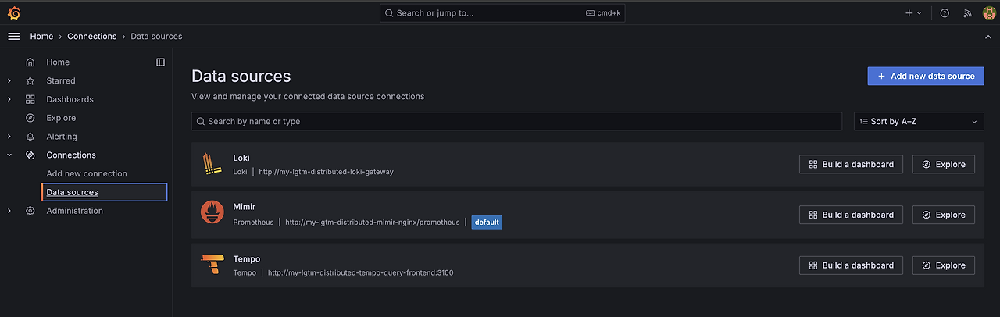The width and height of the screenshot is (1000, 317).
Task: Select Explore in the sidebar menu
Action: tap(61, 118)
